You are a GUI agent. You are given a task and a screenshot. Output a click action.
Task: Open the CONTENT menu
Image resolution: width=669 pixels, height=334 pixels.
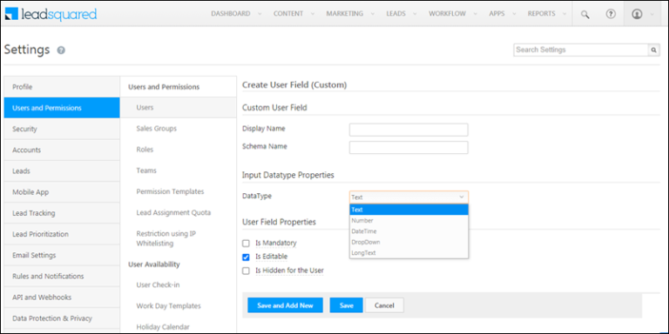[x=288, y=14]
